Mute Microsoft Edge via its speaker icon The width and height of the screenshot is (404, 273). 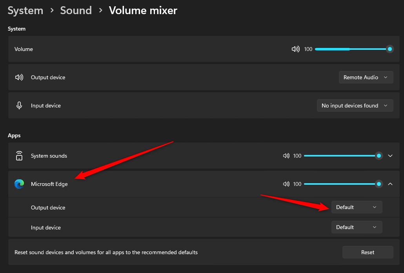pos(286,184)
